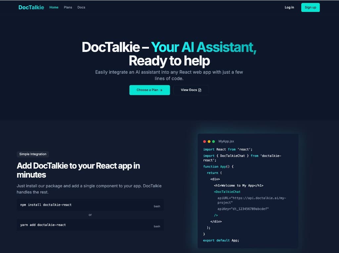
Task: Click the <DocTalkieChat tag in code
Action: point(227,192)
